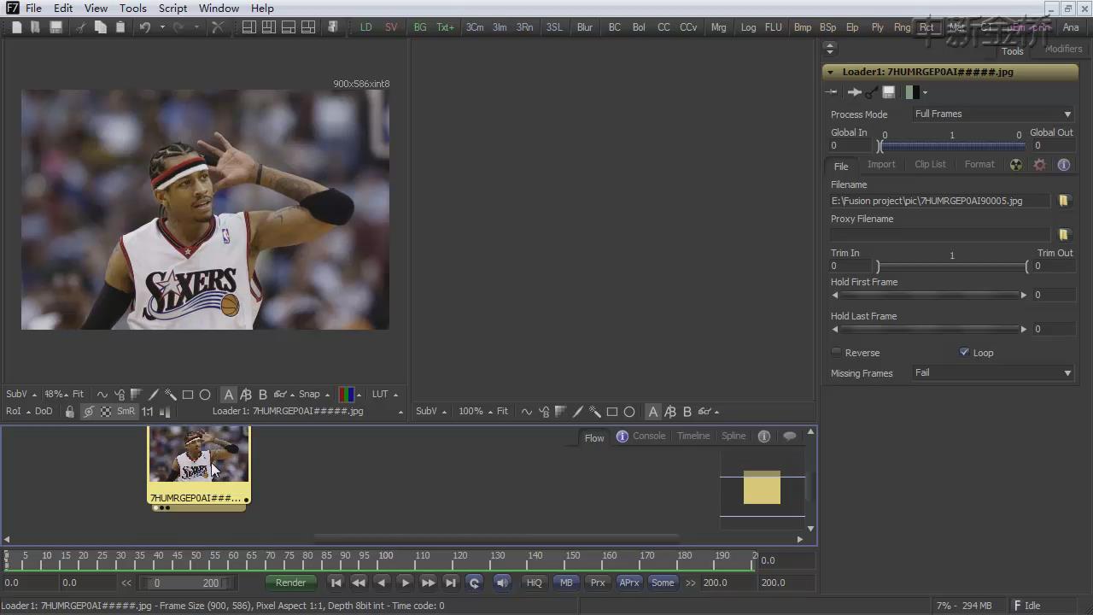Screen dimensions: 1093x615
Task: Add a Brightness Contrast BC tool
Action: pyautogui.click(x=615, y=27)
